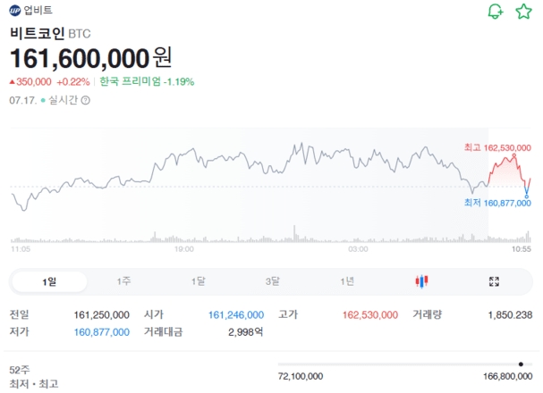Open the help icon next to 실시간

click(x=86, y=100)
